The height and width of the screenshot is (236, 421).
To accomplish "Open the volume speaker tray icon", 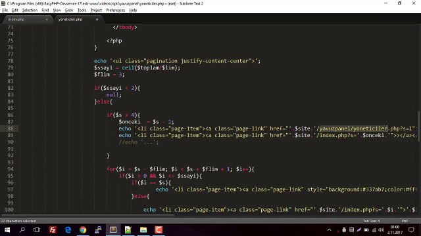I will click(x=381, y=230).
